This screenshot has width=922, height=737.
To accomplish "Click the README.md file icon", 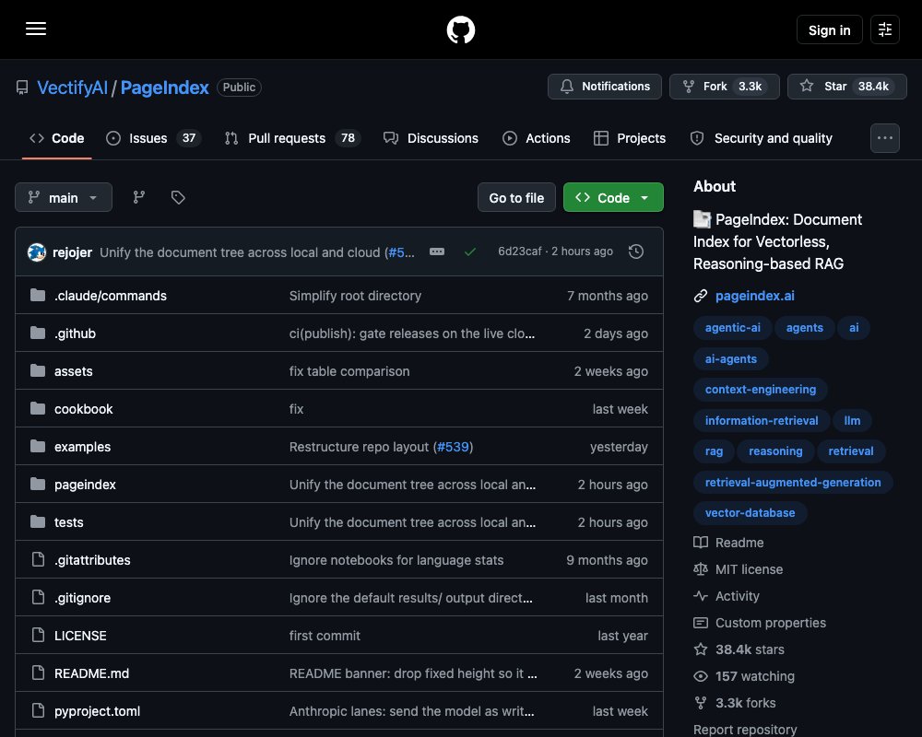I will tap(38, 673).
